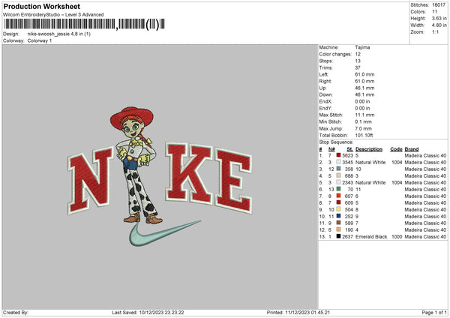Select the Wilcom EmbroideryStudio Level 3 Advanced line

[x=53, y=15]
